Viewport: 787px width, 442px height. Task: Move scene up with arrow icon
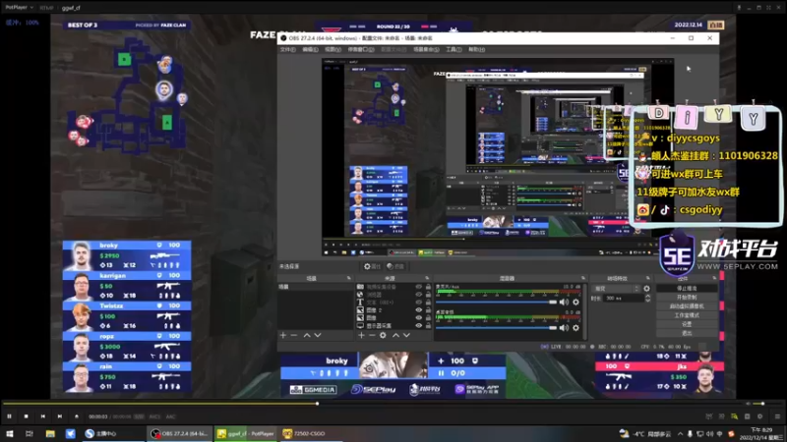(307, 335)
